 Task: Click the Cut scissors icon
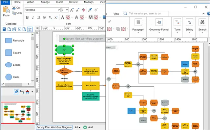[14, 8]
